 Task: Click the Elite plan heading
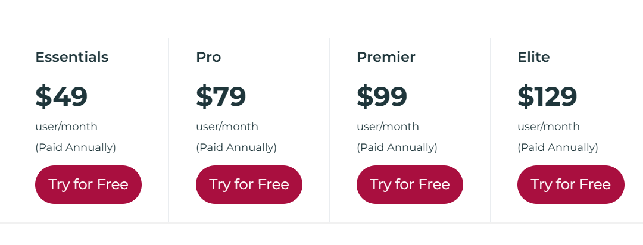tap(533, 57)
